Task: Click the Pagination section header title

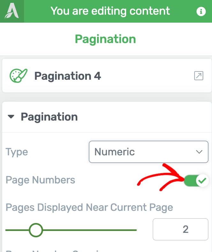Action: click(x=49, y=117)
